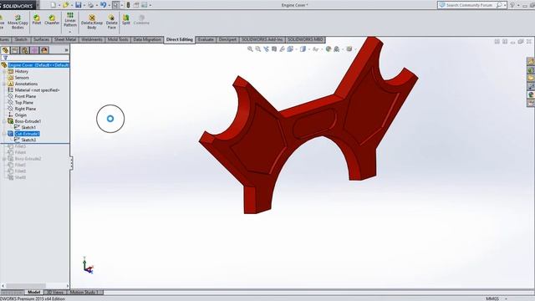Screen dimensions: 535x301
Task: Click the Print icon
Action: (x=90, y=5)
